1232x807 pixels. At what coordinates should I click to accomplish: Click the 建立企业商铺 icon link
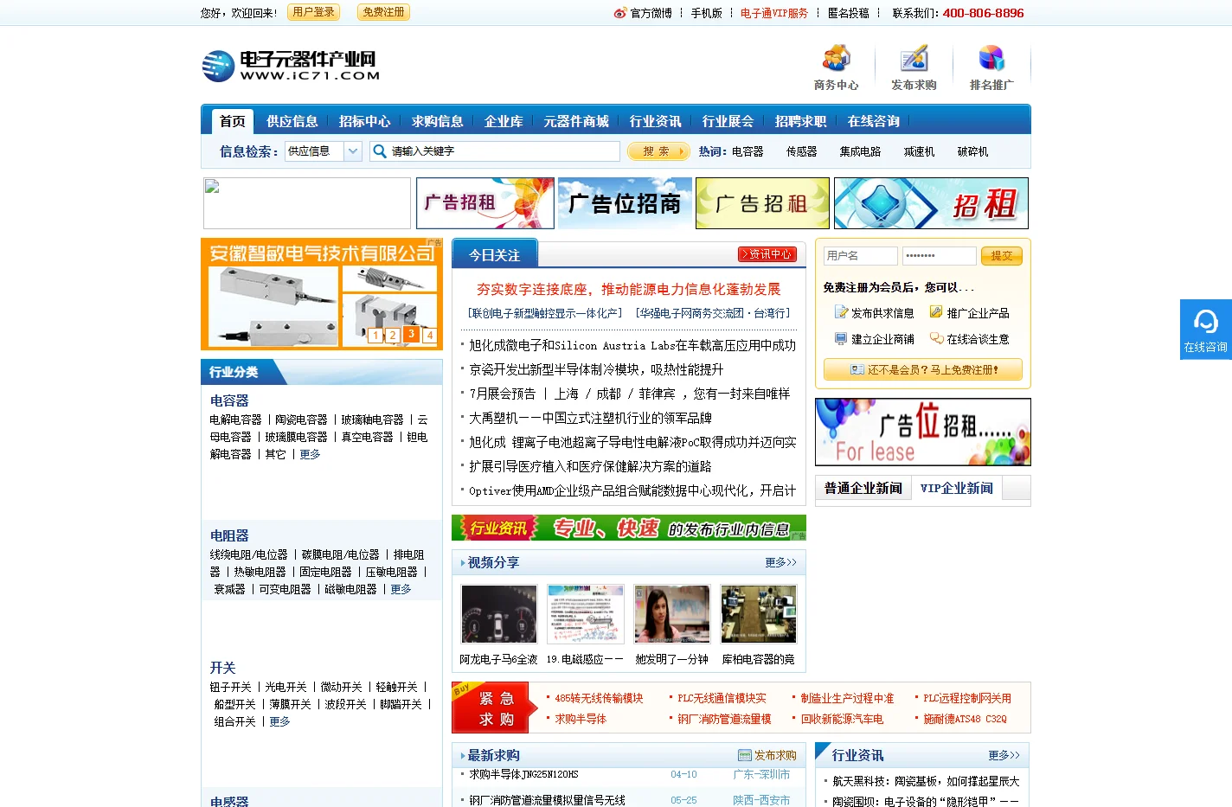(874, 339)
